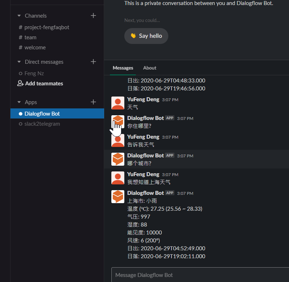
Task: Click the 3:07 PM timestamp above "天气"
Action: tap(170, 100)
